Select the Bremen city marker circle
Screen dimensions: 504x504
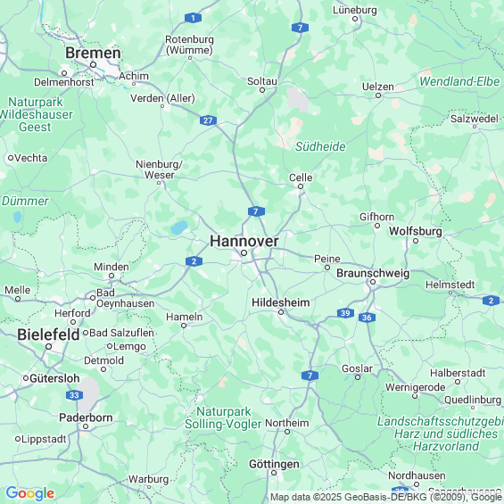tap(93, 64)
